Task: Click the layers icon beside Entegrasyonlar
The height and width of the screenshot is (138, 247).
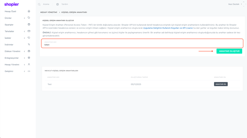Action: [x=29, y=58]
